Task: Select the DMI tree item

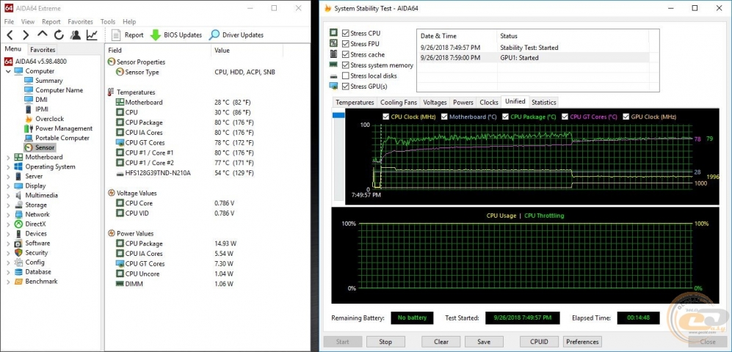Action: pos(42,100)
